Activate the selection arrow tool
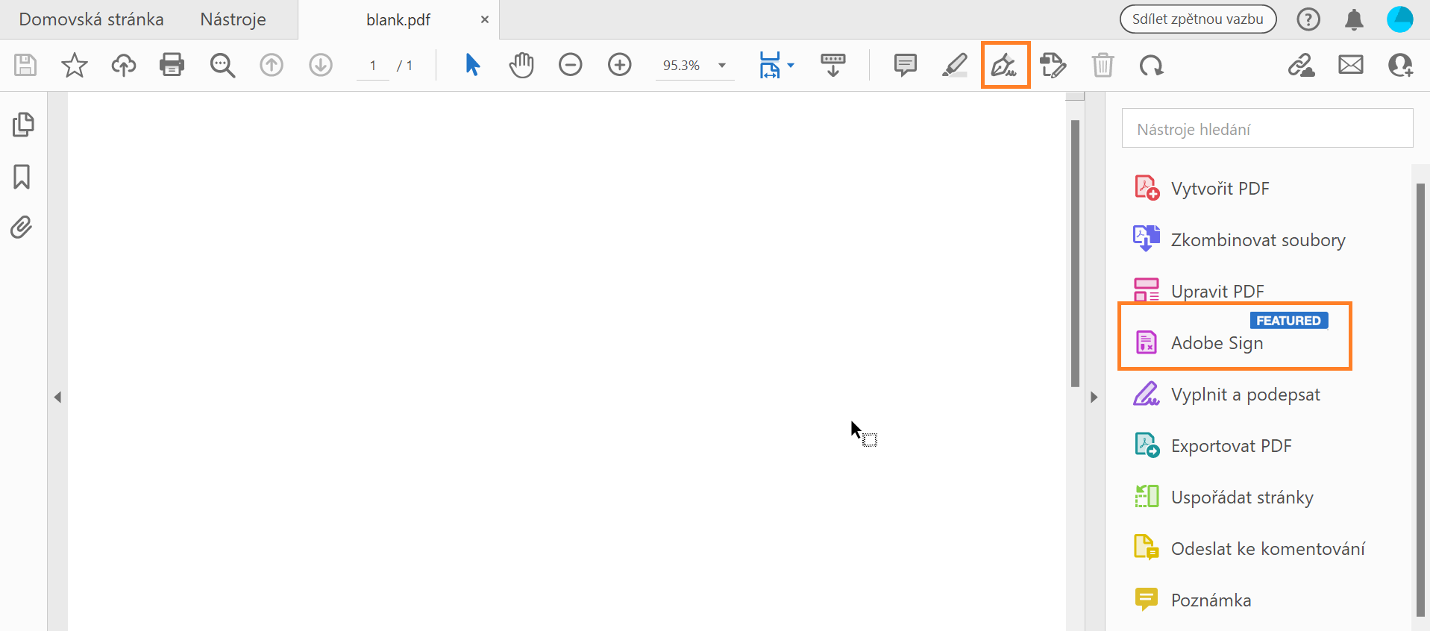Viewport: 1430px width, 631px height. (472, 65)
